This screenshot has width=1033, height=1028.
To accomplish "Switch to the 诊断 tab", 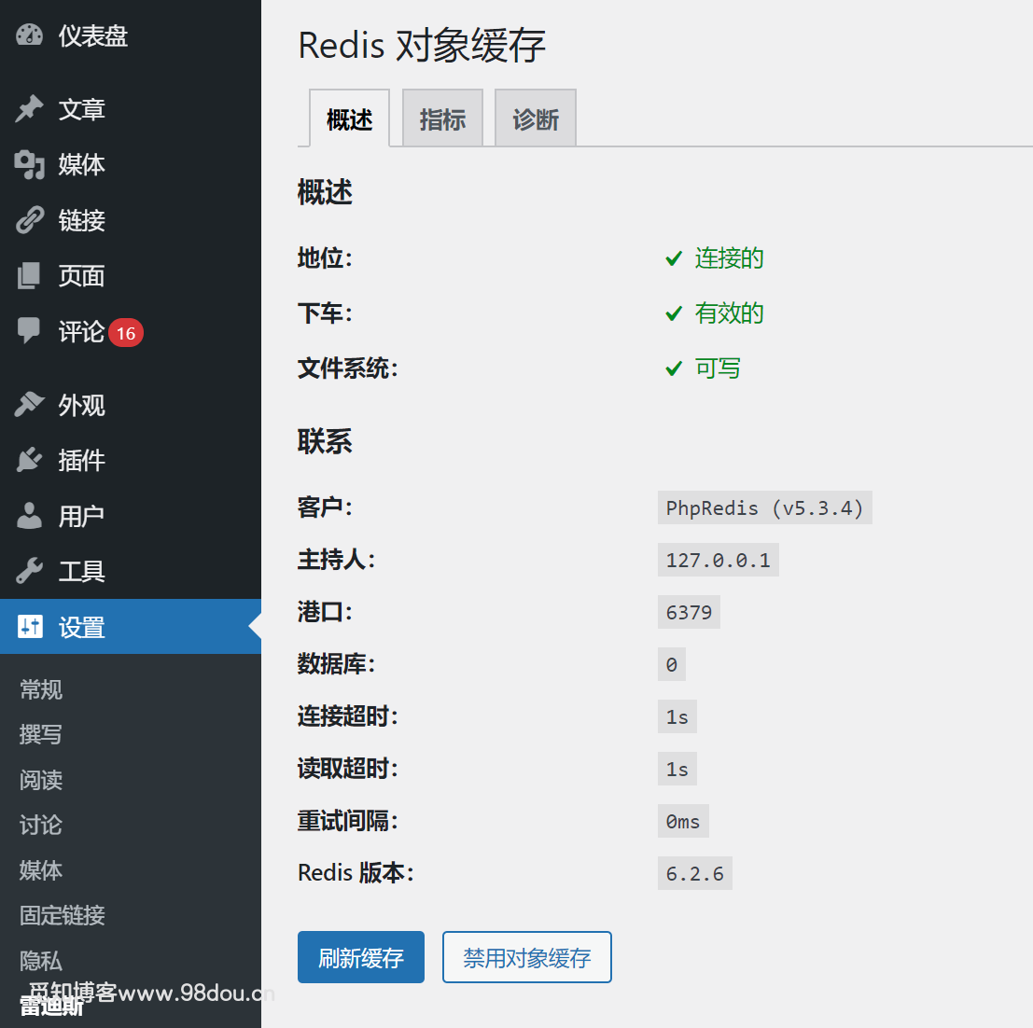I will coord(536,118).
